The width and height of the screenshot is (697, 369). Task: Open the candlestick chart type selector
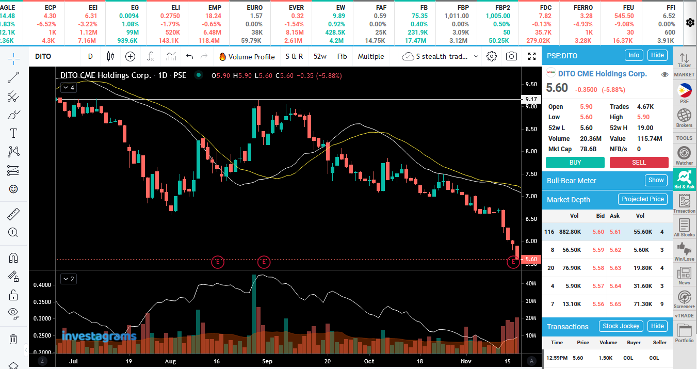point(110,56)
